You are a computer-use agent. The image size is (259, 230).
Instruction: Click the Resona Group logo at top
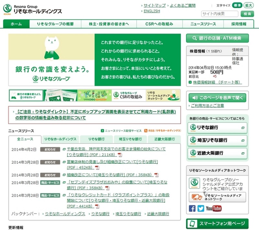pyautogui.click(x=33, y=9)
